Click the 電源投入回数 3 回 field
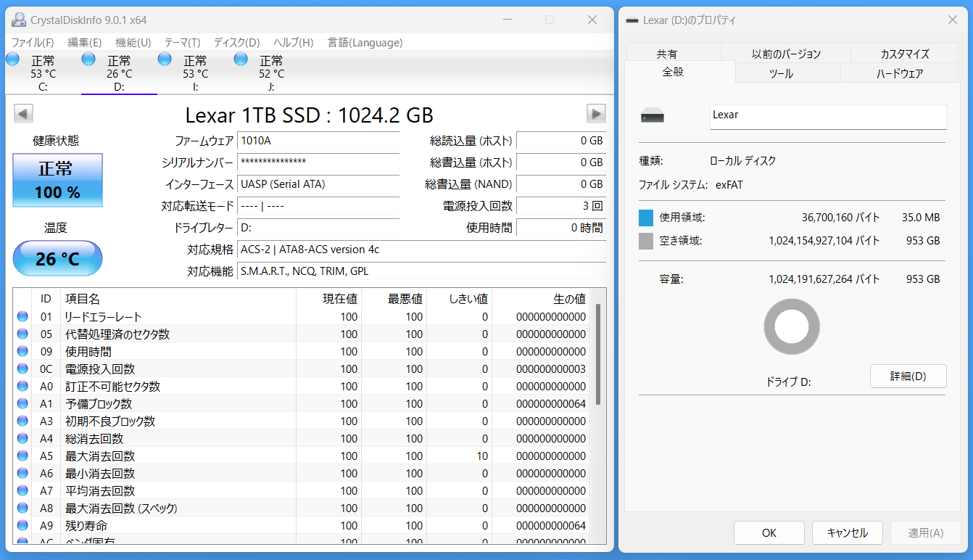 [x=561, y=206]
